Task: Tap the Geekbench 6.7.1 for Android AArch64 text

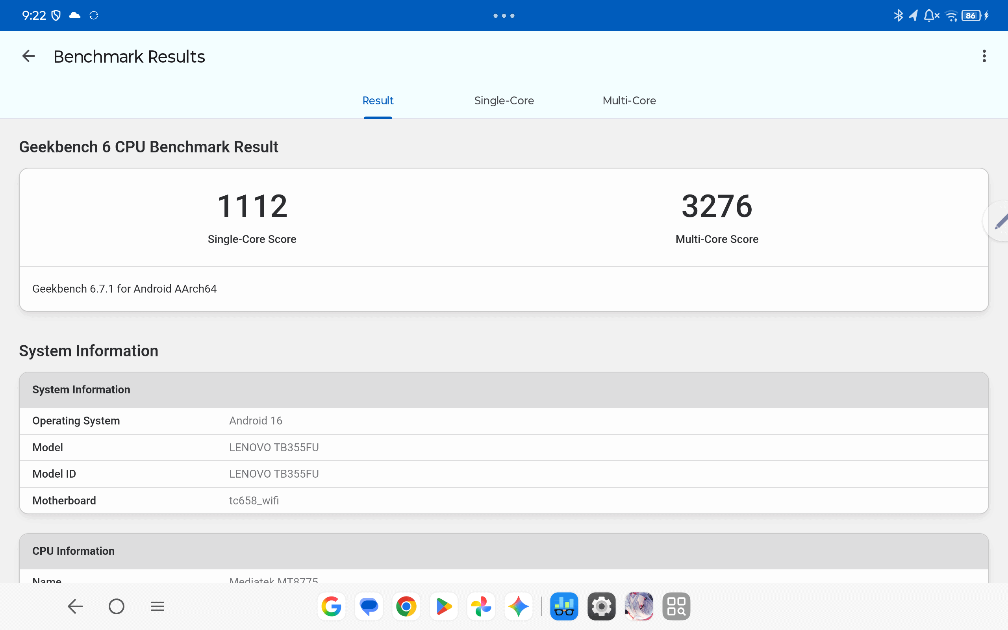Action: point(124,289)
